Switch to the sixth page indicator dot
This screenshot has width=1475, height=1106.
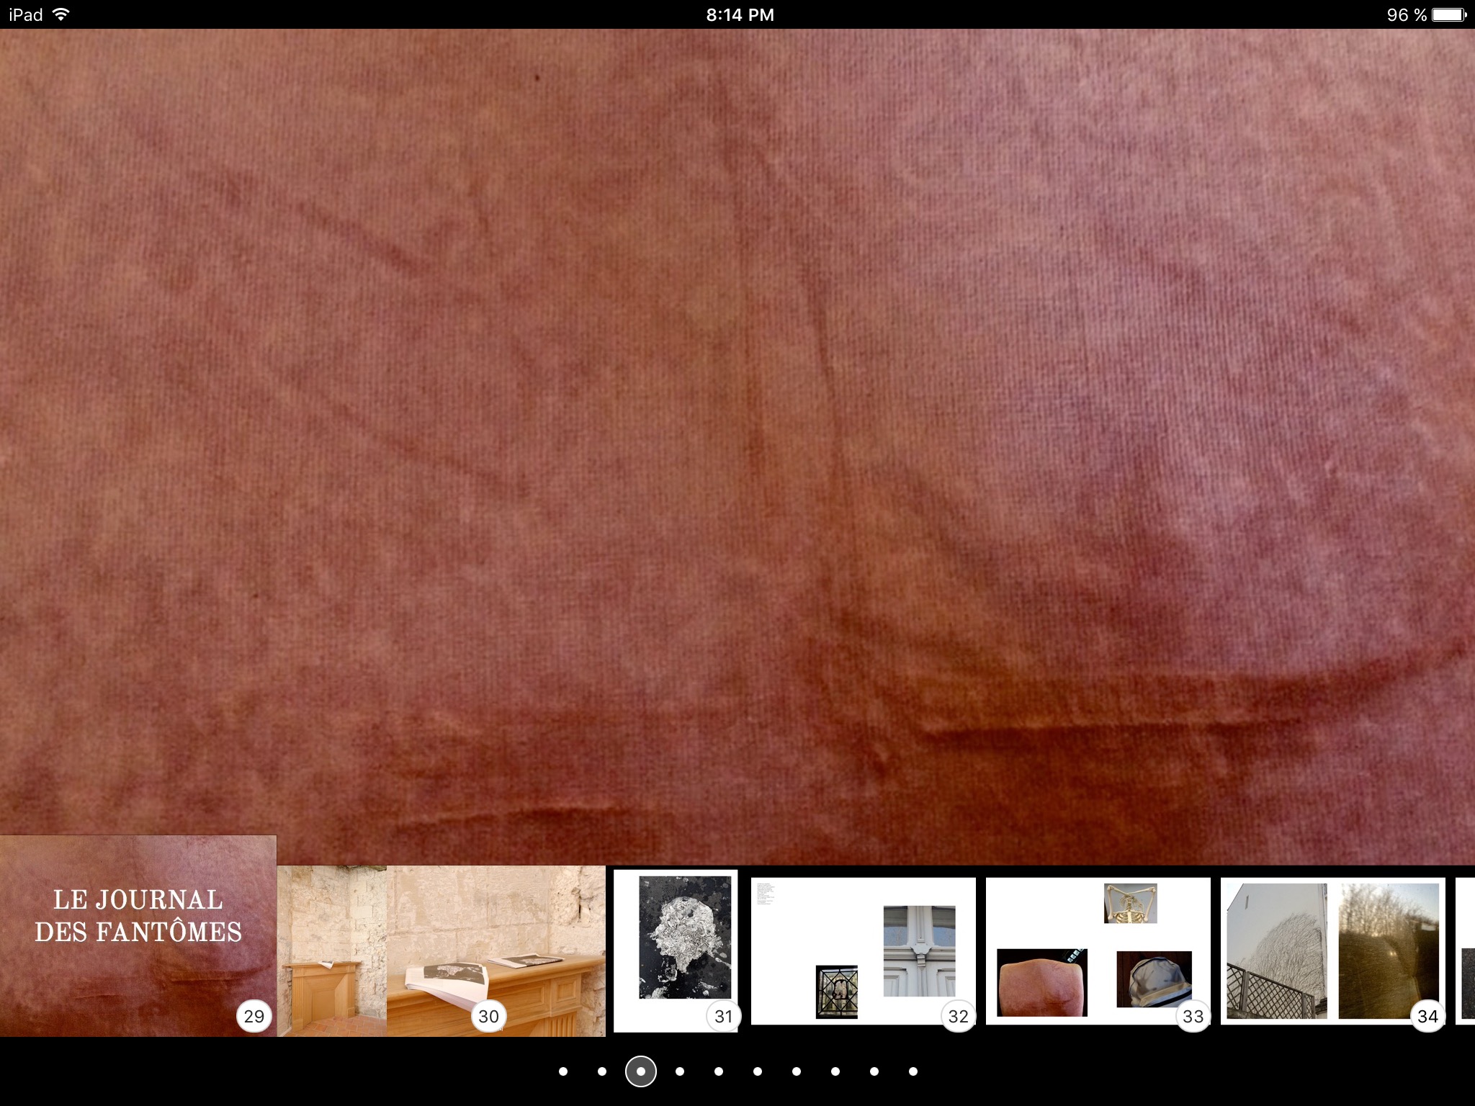pyautogui.click(x=758, y=1071)
